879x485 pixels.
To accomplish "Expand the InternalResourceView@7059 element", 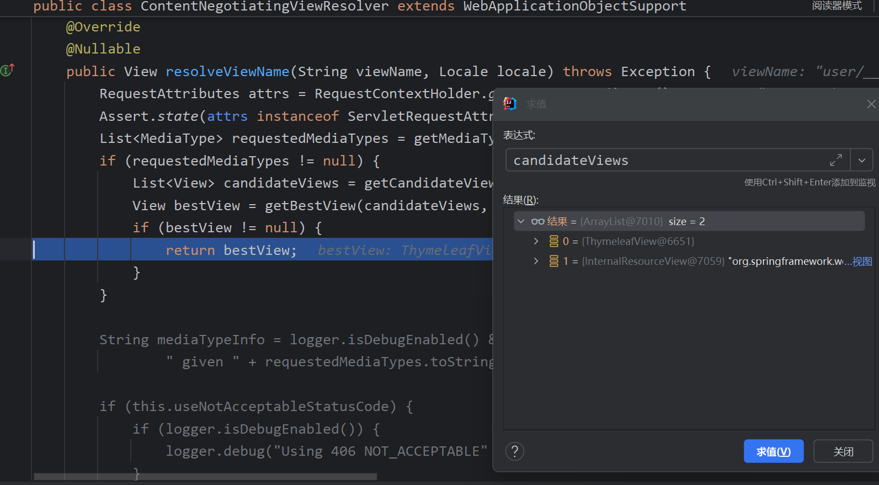I will 536,261.
